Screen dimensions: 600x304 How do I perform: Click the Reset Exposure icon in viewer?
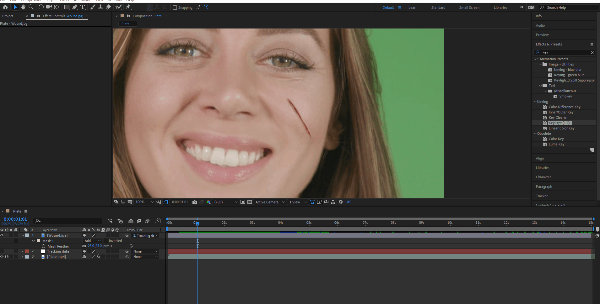(341, 202)
